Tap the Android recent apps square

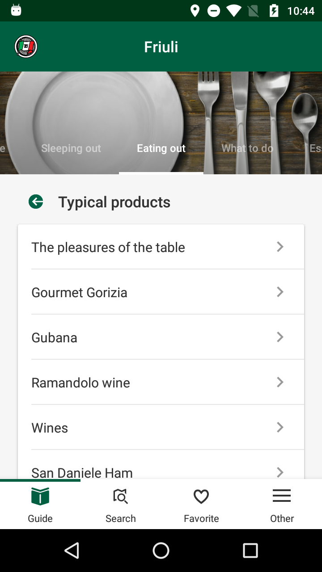pos(250,551)
